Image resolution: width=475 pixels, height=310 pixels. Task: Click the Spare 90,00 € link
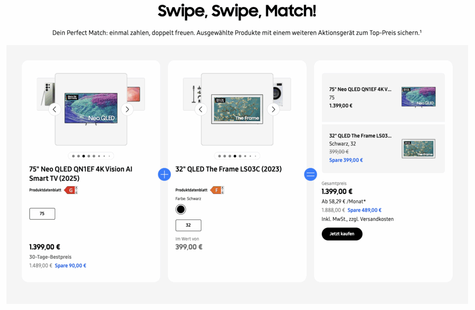(70, 265)
